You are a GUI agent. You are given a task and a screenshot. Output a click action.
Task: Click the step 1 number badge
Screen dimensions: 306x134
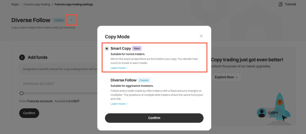[x=22, y=57]
